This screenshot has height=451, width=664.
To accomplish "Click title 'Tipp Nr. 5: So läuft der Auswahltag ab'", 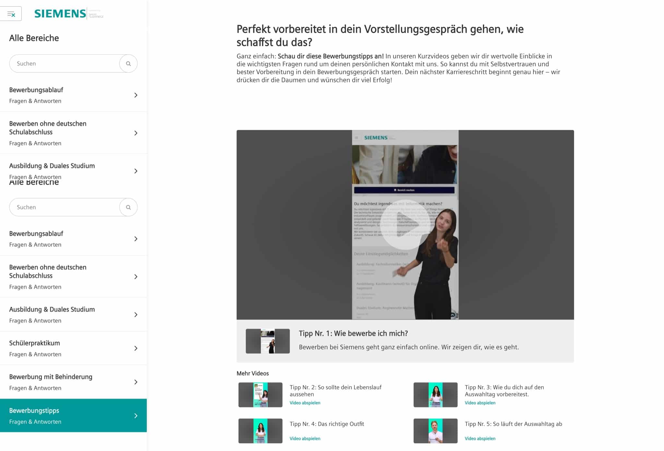I will [x=514, y=424].
